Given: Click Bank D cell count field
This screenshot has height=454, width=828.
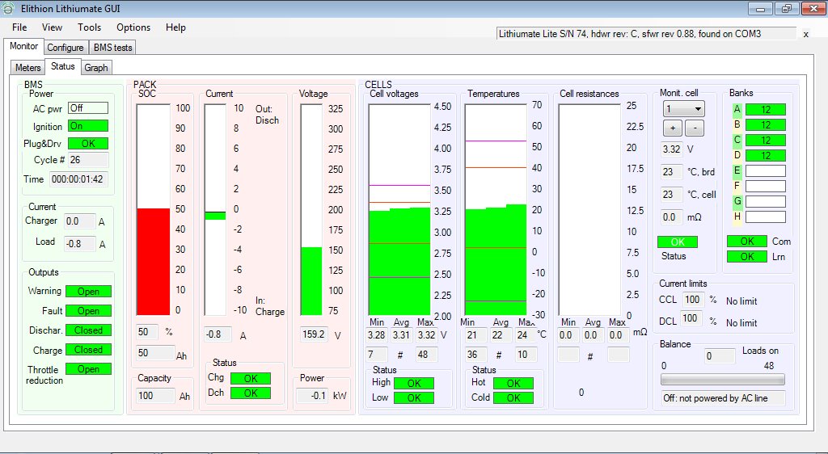Looking at the screenshot, I should (x=766, y=156).
